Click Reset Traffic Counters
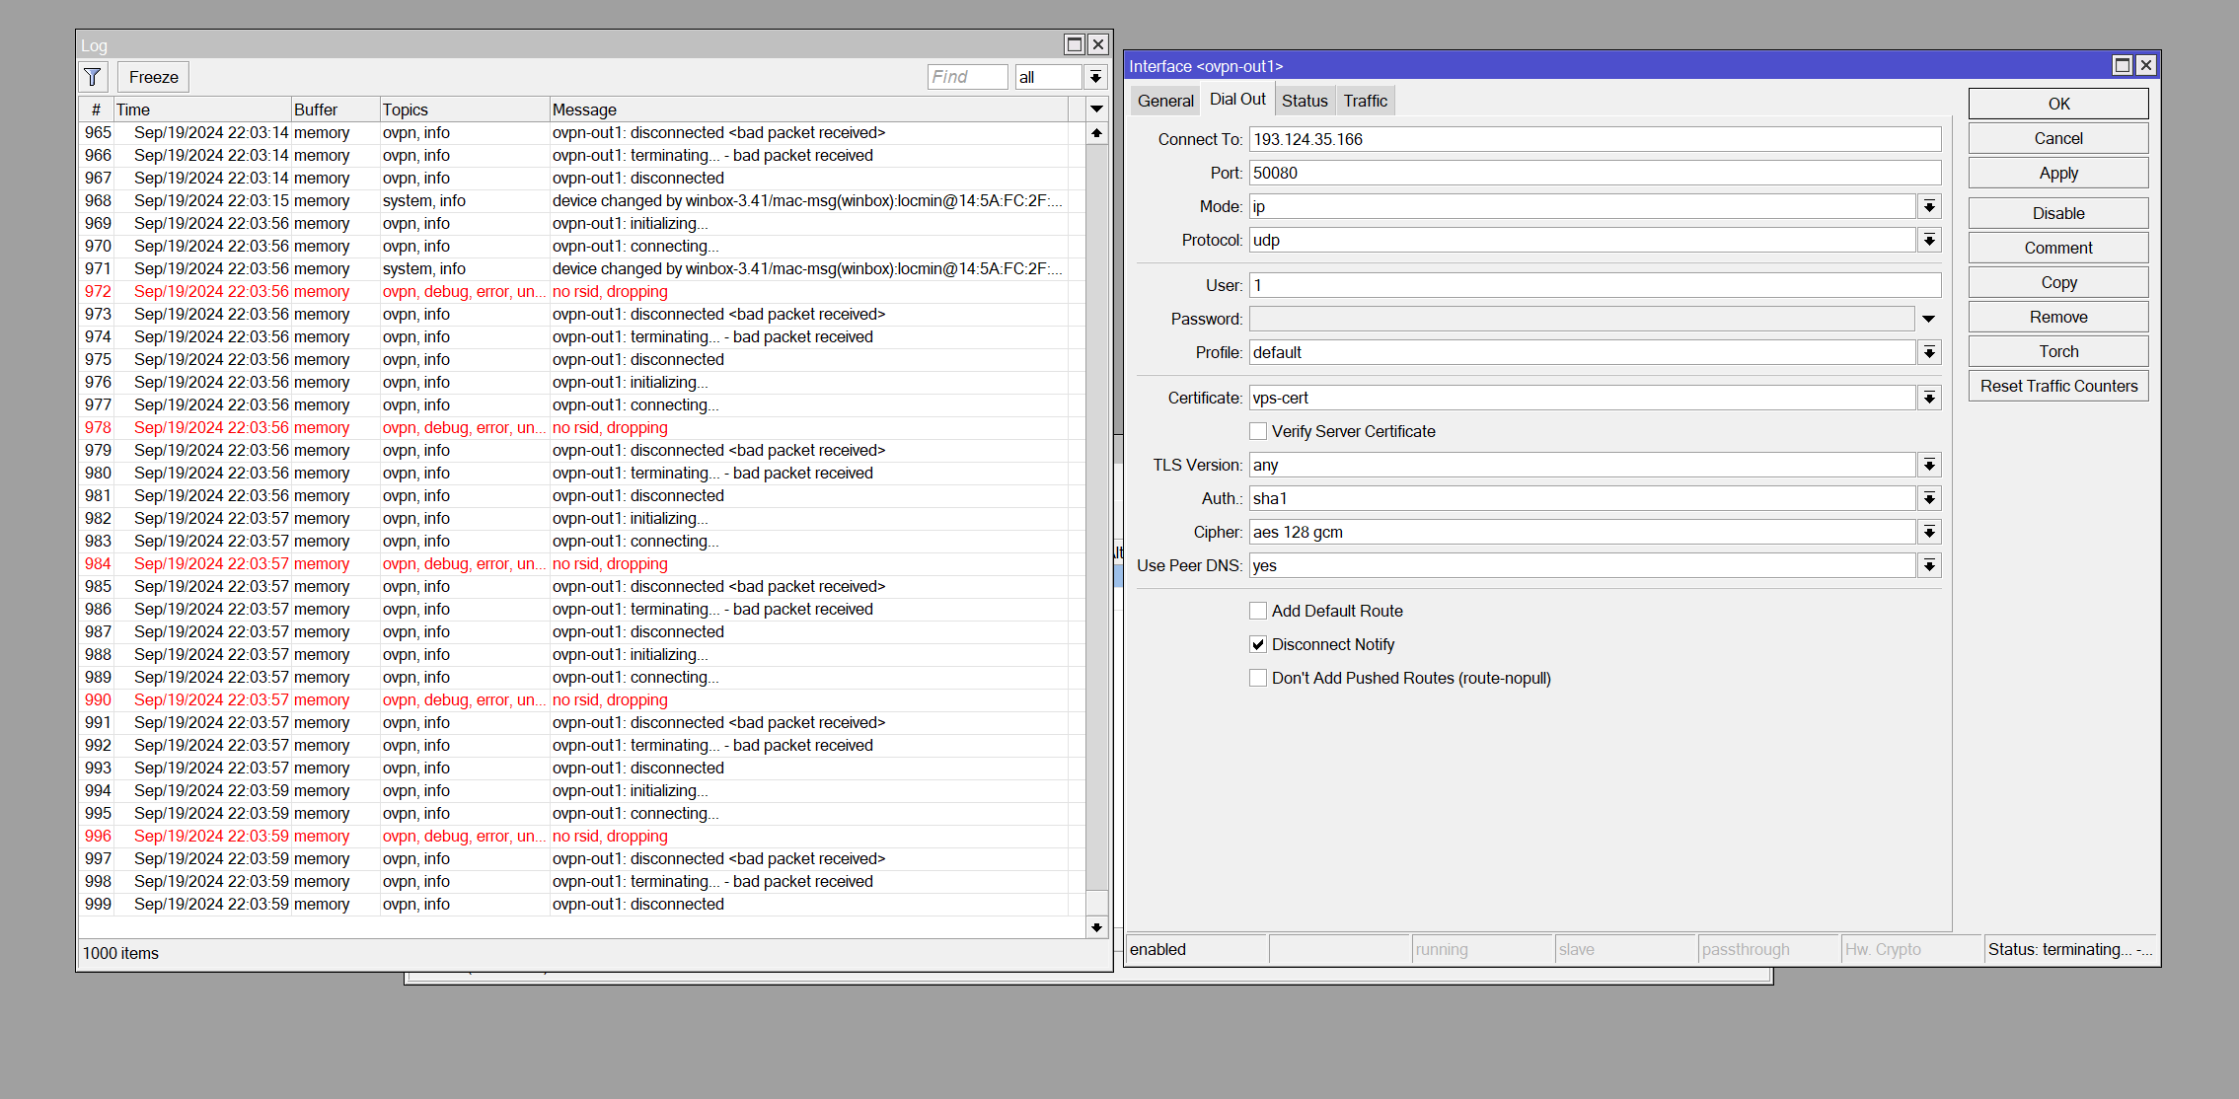Screen dimensions: 2239x1099 tap(2058, 386)
